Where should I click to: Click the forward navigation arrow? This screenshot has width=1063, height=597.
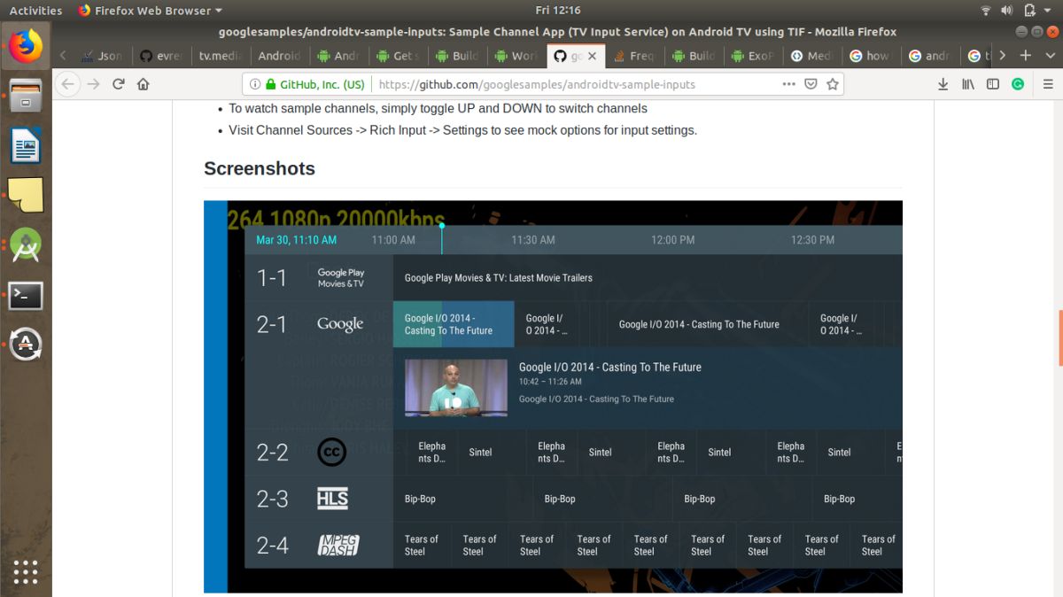[x=94, y=84]
